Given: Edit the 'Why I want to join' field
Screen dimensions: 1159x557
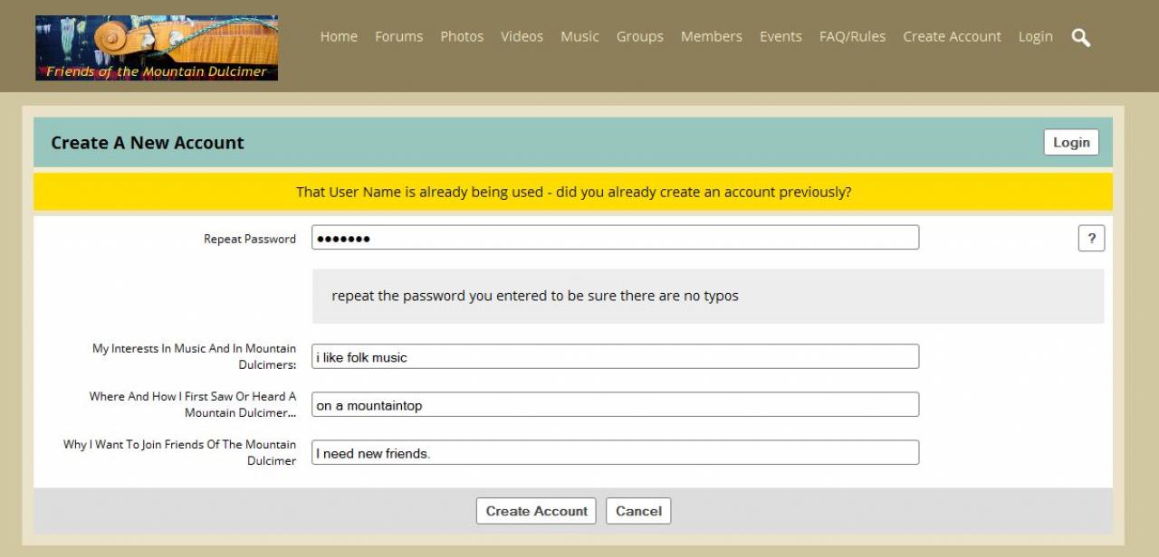Looking at the screenshot, I should tap(615, 452).
